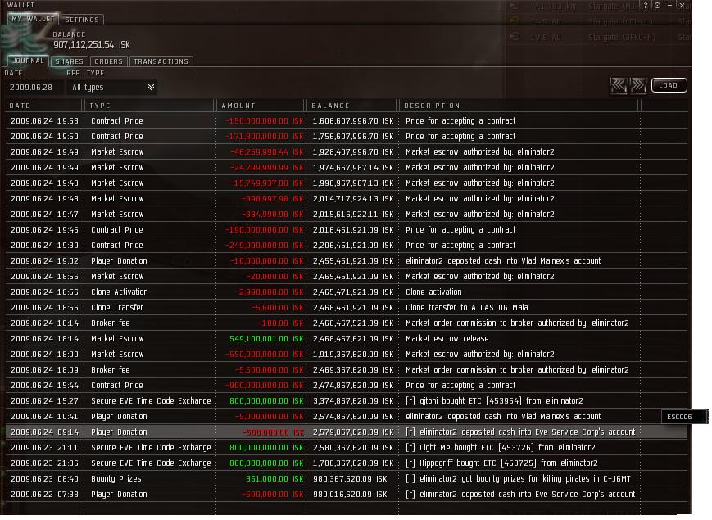The width and height of the screenshot is (712, 520).
Task: Select Stargate (3FKU-H) in the background overview
Action: (x=622, y=37)
